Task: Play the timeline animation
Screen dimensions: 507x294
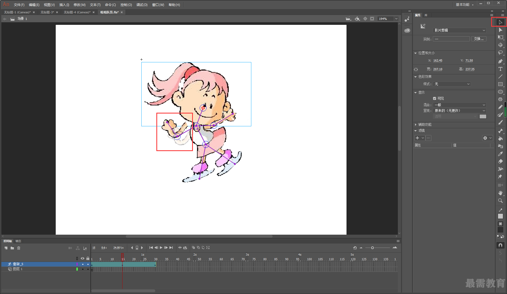Action: click(161, 248)
